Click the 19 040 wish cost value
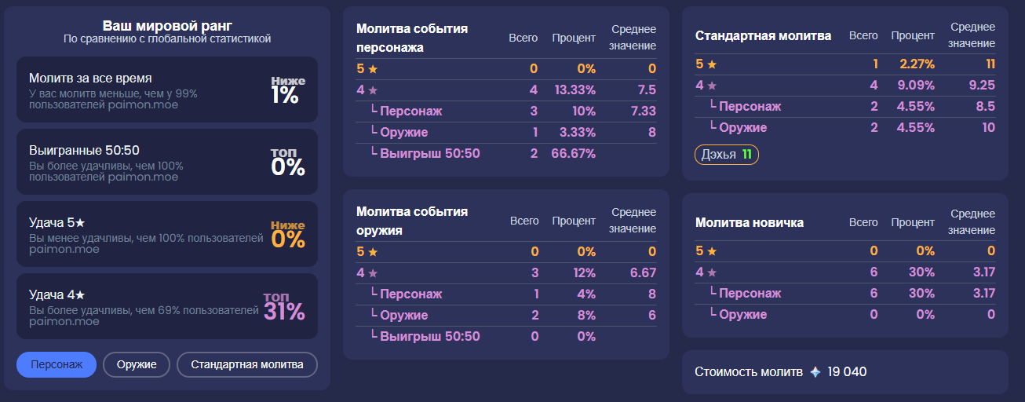1025x402 pixels. (x=848, y=372)
